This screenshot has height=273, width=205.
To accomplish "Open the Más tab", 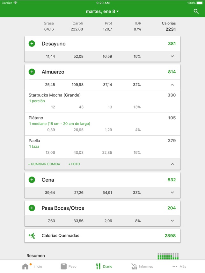I will (179, 266).
